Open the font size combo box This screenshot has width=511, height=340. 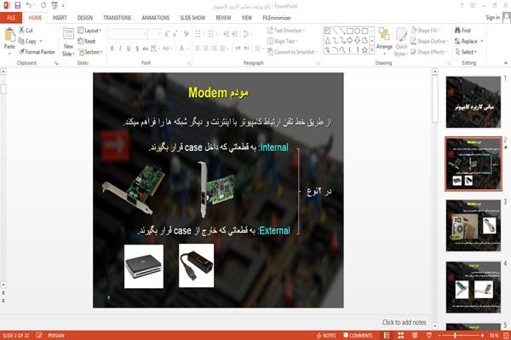[154, 33]
